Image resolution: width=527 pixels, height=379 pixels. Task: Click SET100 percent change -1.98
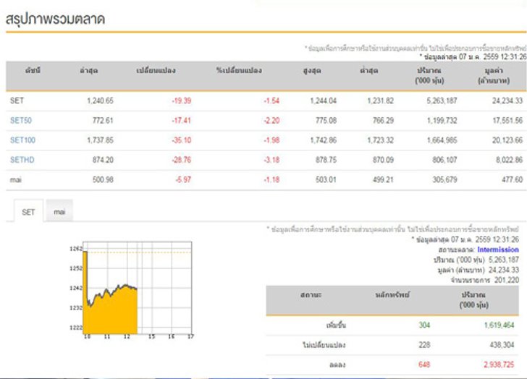[271, 140]
